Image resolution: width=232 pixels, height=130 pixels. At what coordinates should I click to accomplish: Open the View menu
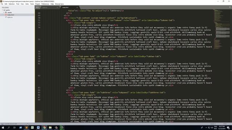(22, 4)
